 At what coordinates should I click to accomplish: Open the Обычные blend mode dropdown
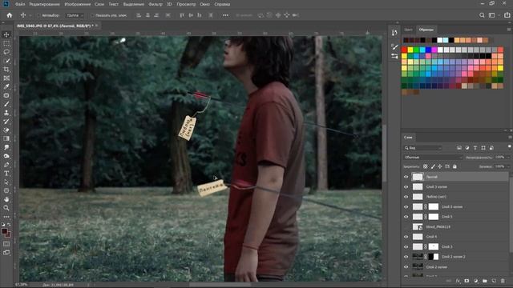[x=433, y=158]
